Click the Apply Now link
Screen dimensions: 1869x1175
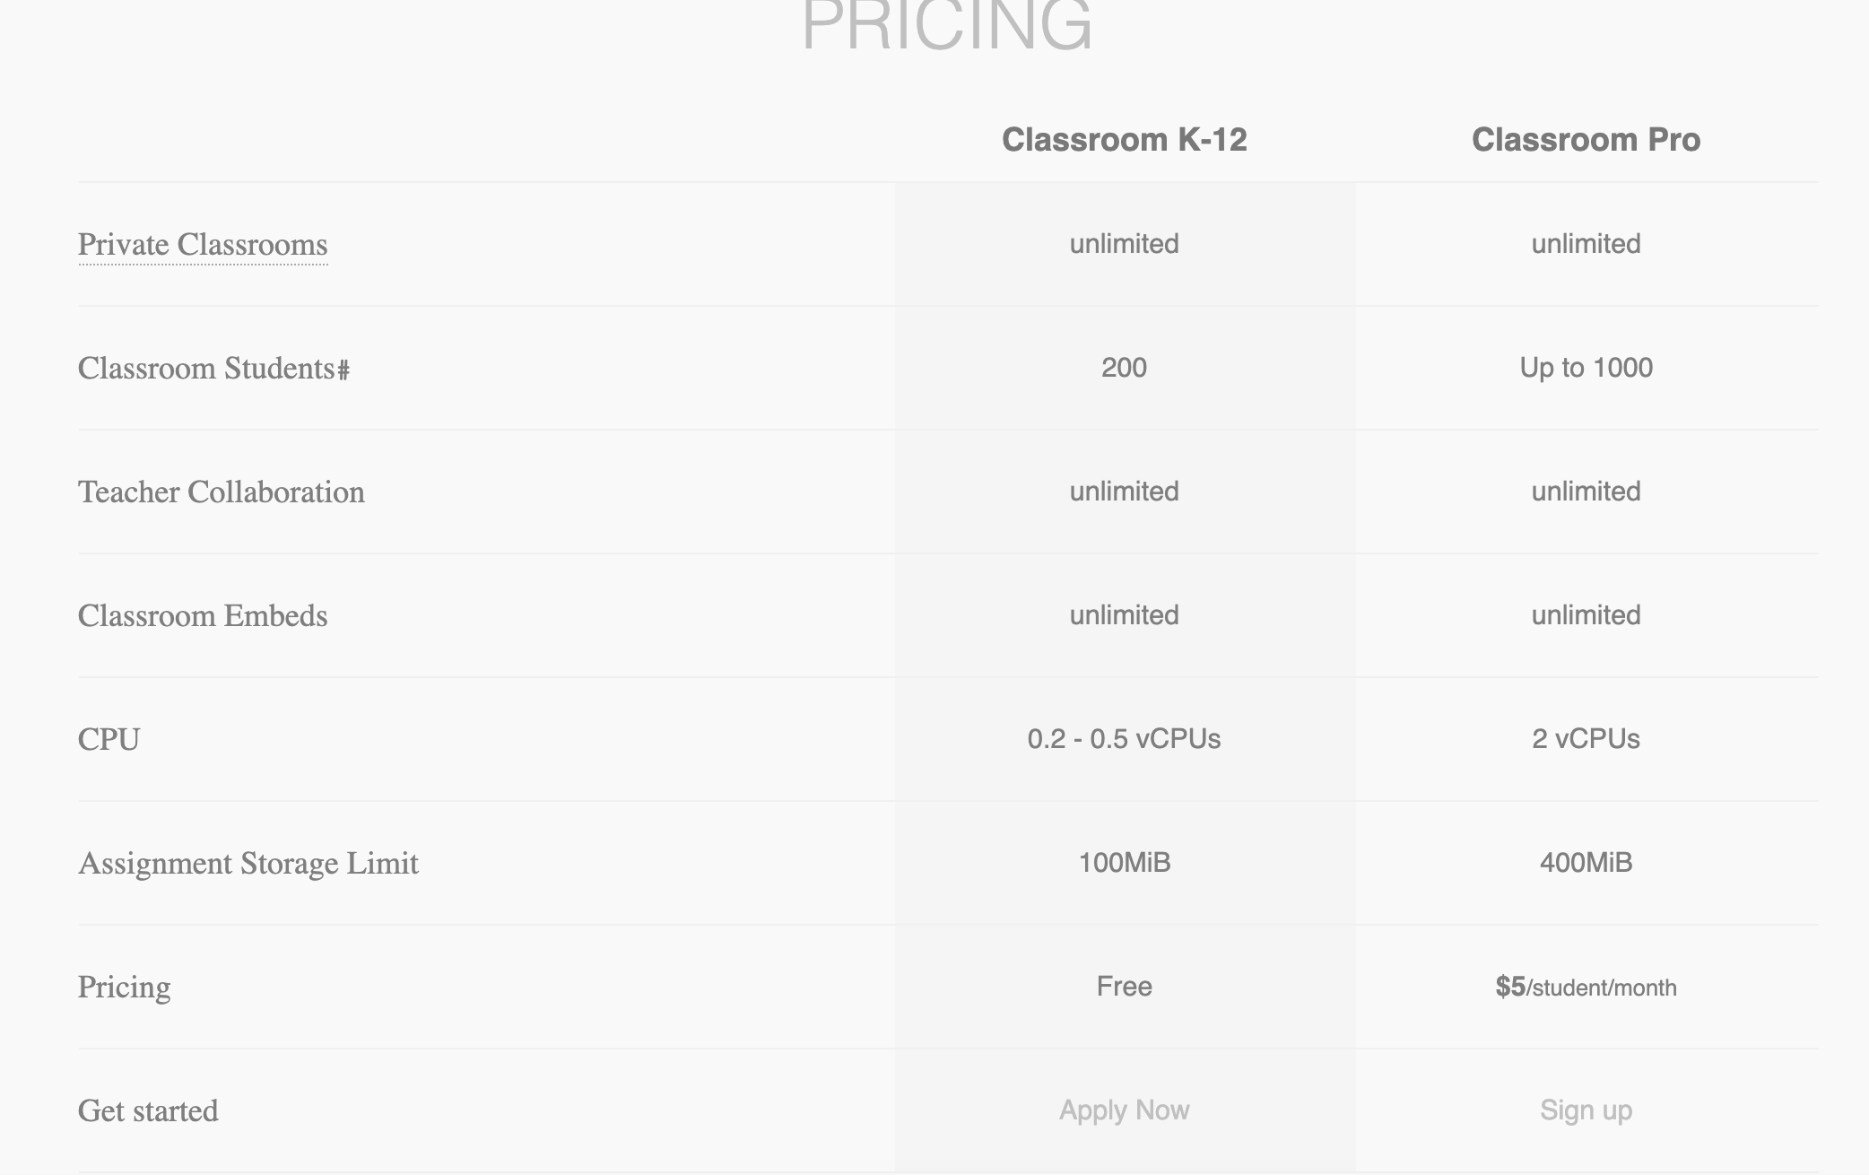tap(1124, 1110)
